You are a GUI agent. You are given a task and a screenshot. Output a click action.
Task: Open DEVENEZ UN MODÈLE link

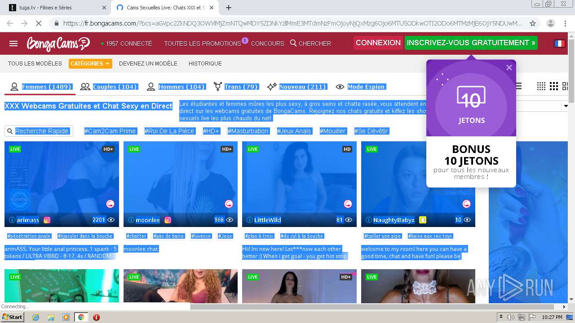pyautogui.click(x=148, y=64)
